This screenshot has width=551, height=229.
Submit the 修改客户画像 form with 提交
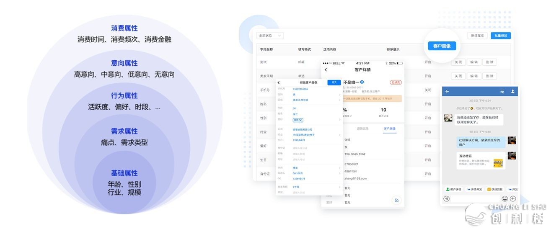[x=334, y=82]
